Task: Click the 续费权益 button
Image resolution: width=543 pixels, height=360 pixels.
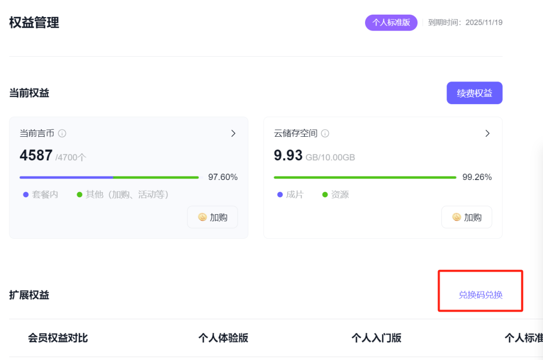Action: (x=474, y=93)
